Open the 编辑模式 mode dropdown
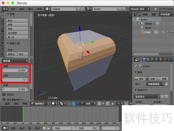This screenshot has width=174, height=131. tap(40, 103)
